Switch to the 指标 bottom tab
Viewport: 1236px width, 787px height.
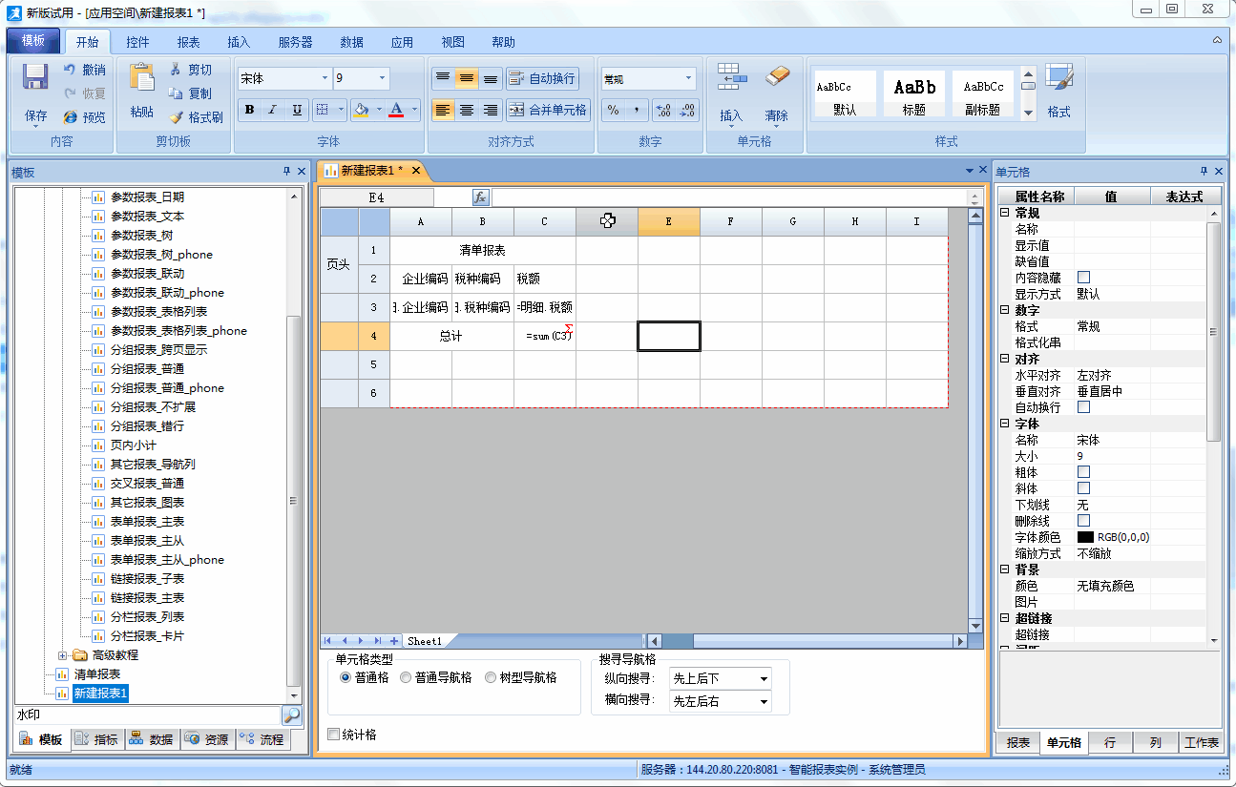coord(96,739)
